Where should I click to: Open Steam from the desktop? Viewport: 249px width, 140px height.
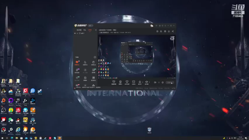coord(40,91)
